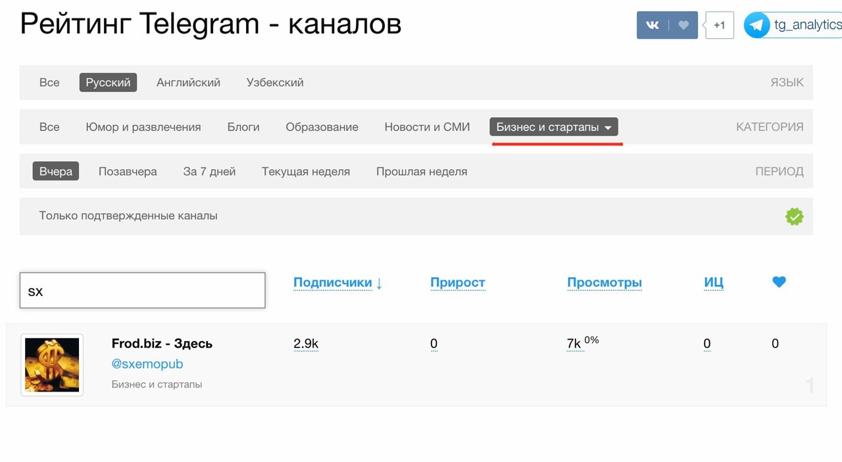Image resolution: width=842 pixels, height=462 pixels.
Task: Toggle the green verified-channels badge
Action: 795,217
